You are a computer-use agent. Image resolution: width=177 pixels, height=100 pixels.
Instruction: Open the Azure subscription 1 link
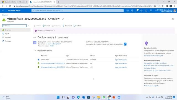click(54, 44)
